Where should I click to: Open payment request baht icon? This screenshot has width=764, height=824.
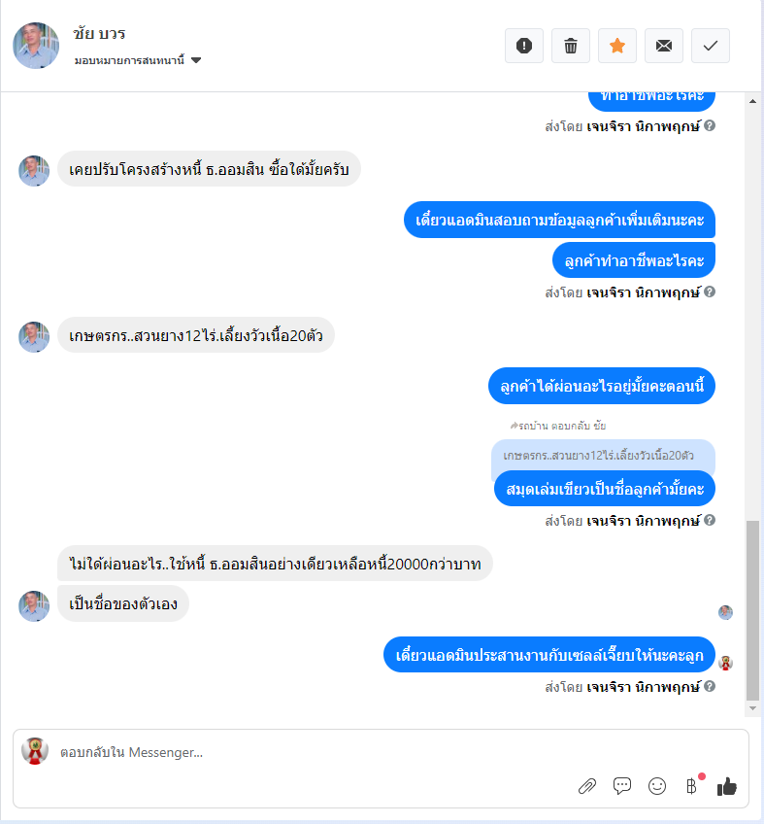coord(691,786)
